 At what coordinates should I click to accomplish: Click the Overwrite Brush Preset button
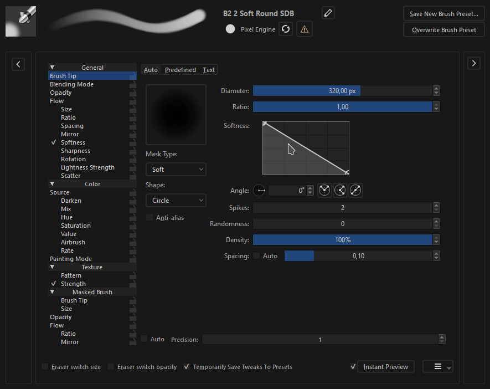click(443, 30)
